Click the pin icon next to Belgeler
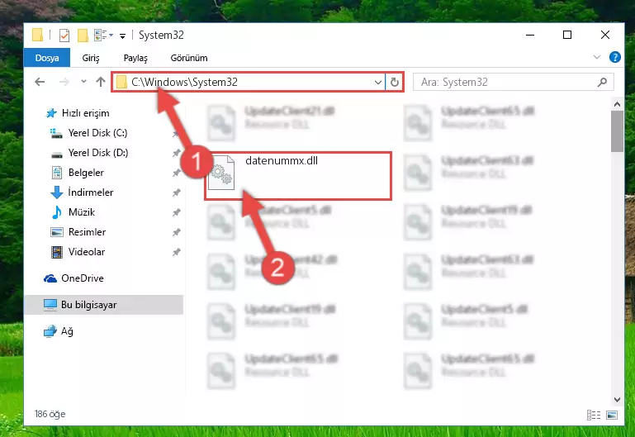Image resolution: width=635 pixels, height=437 pixels. pyautogui.click(x=177, y=173)
